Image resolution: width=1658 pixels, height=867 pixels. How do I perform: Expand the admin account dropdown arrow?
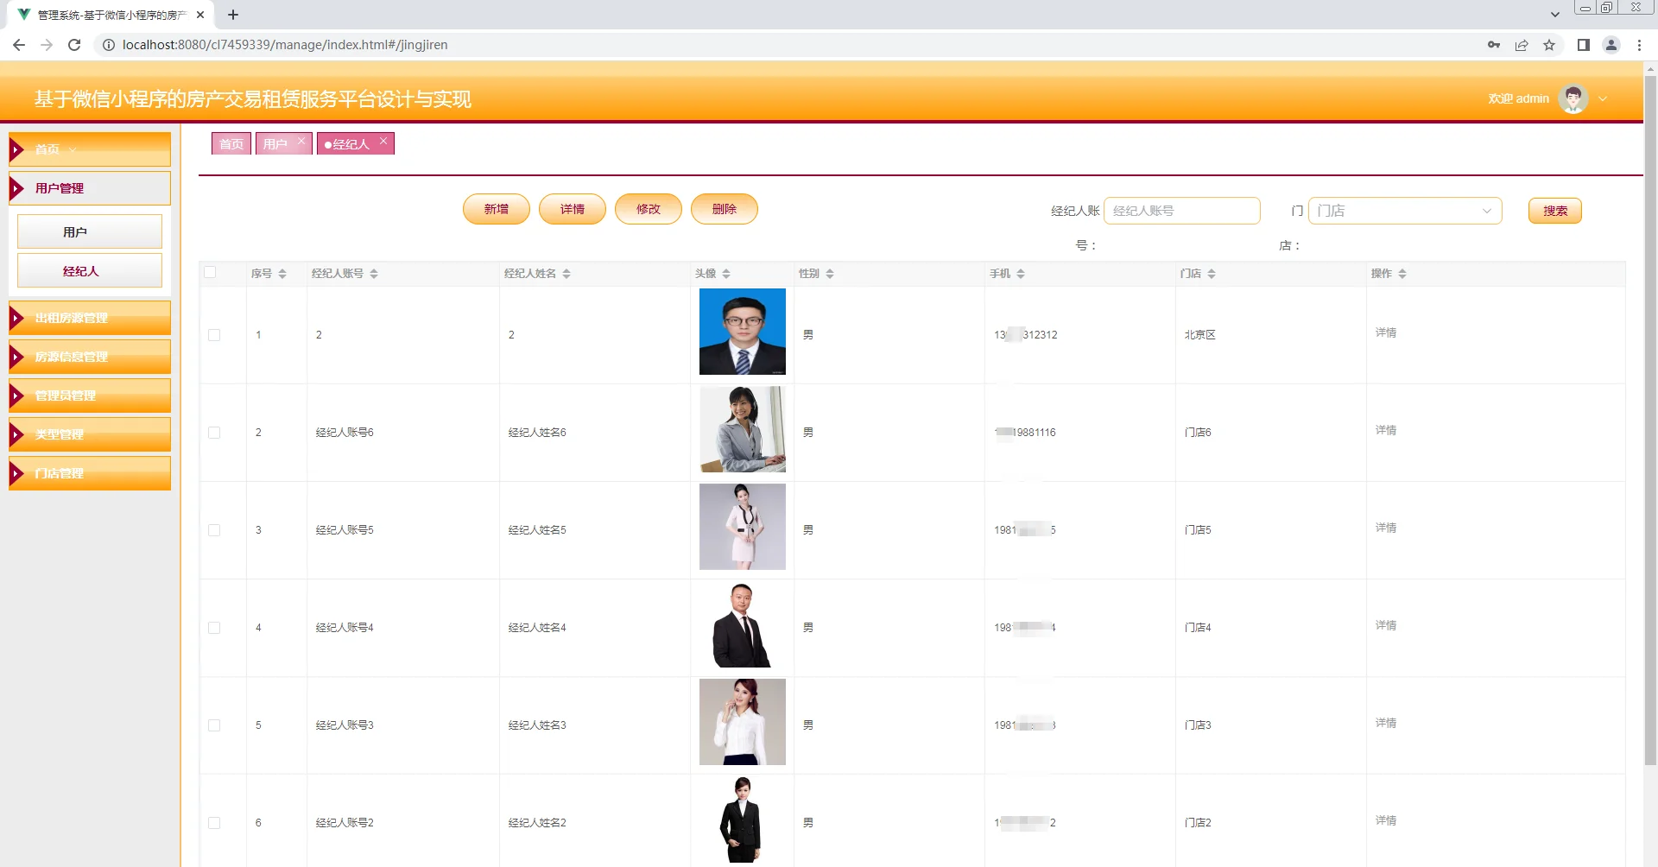(x=1603, y=98)
